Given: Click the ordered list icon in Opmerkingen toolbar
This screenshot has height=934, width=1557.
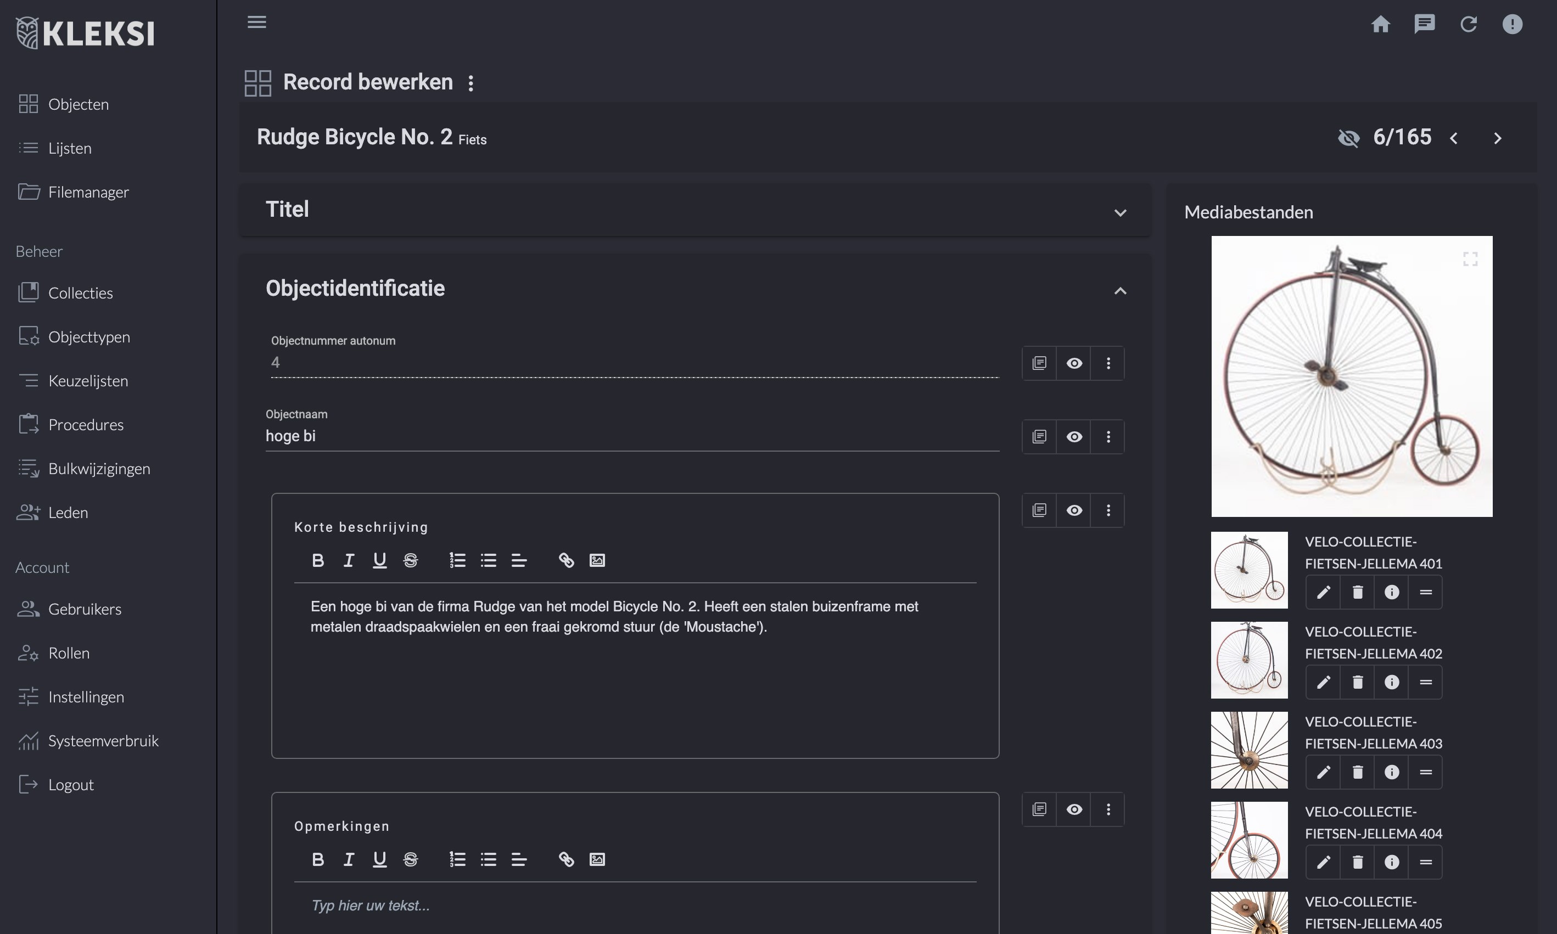Looking at the screenshot, I should (x=457, y=859).
